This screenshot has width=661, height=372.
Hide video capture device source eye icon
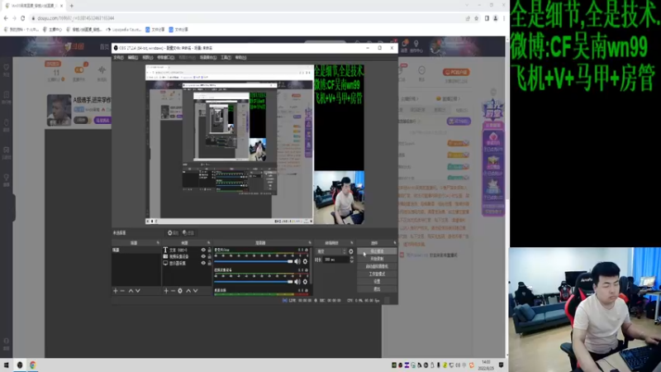pos(203,256)
